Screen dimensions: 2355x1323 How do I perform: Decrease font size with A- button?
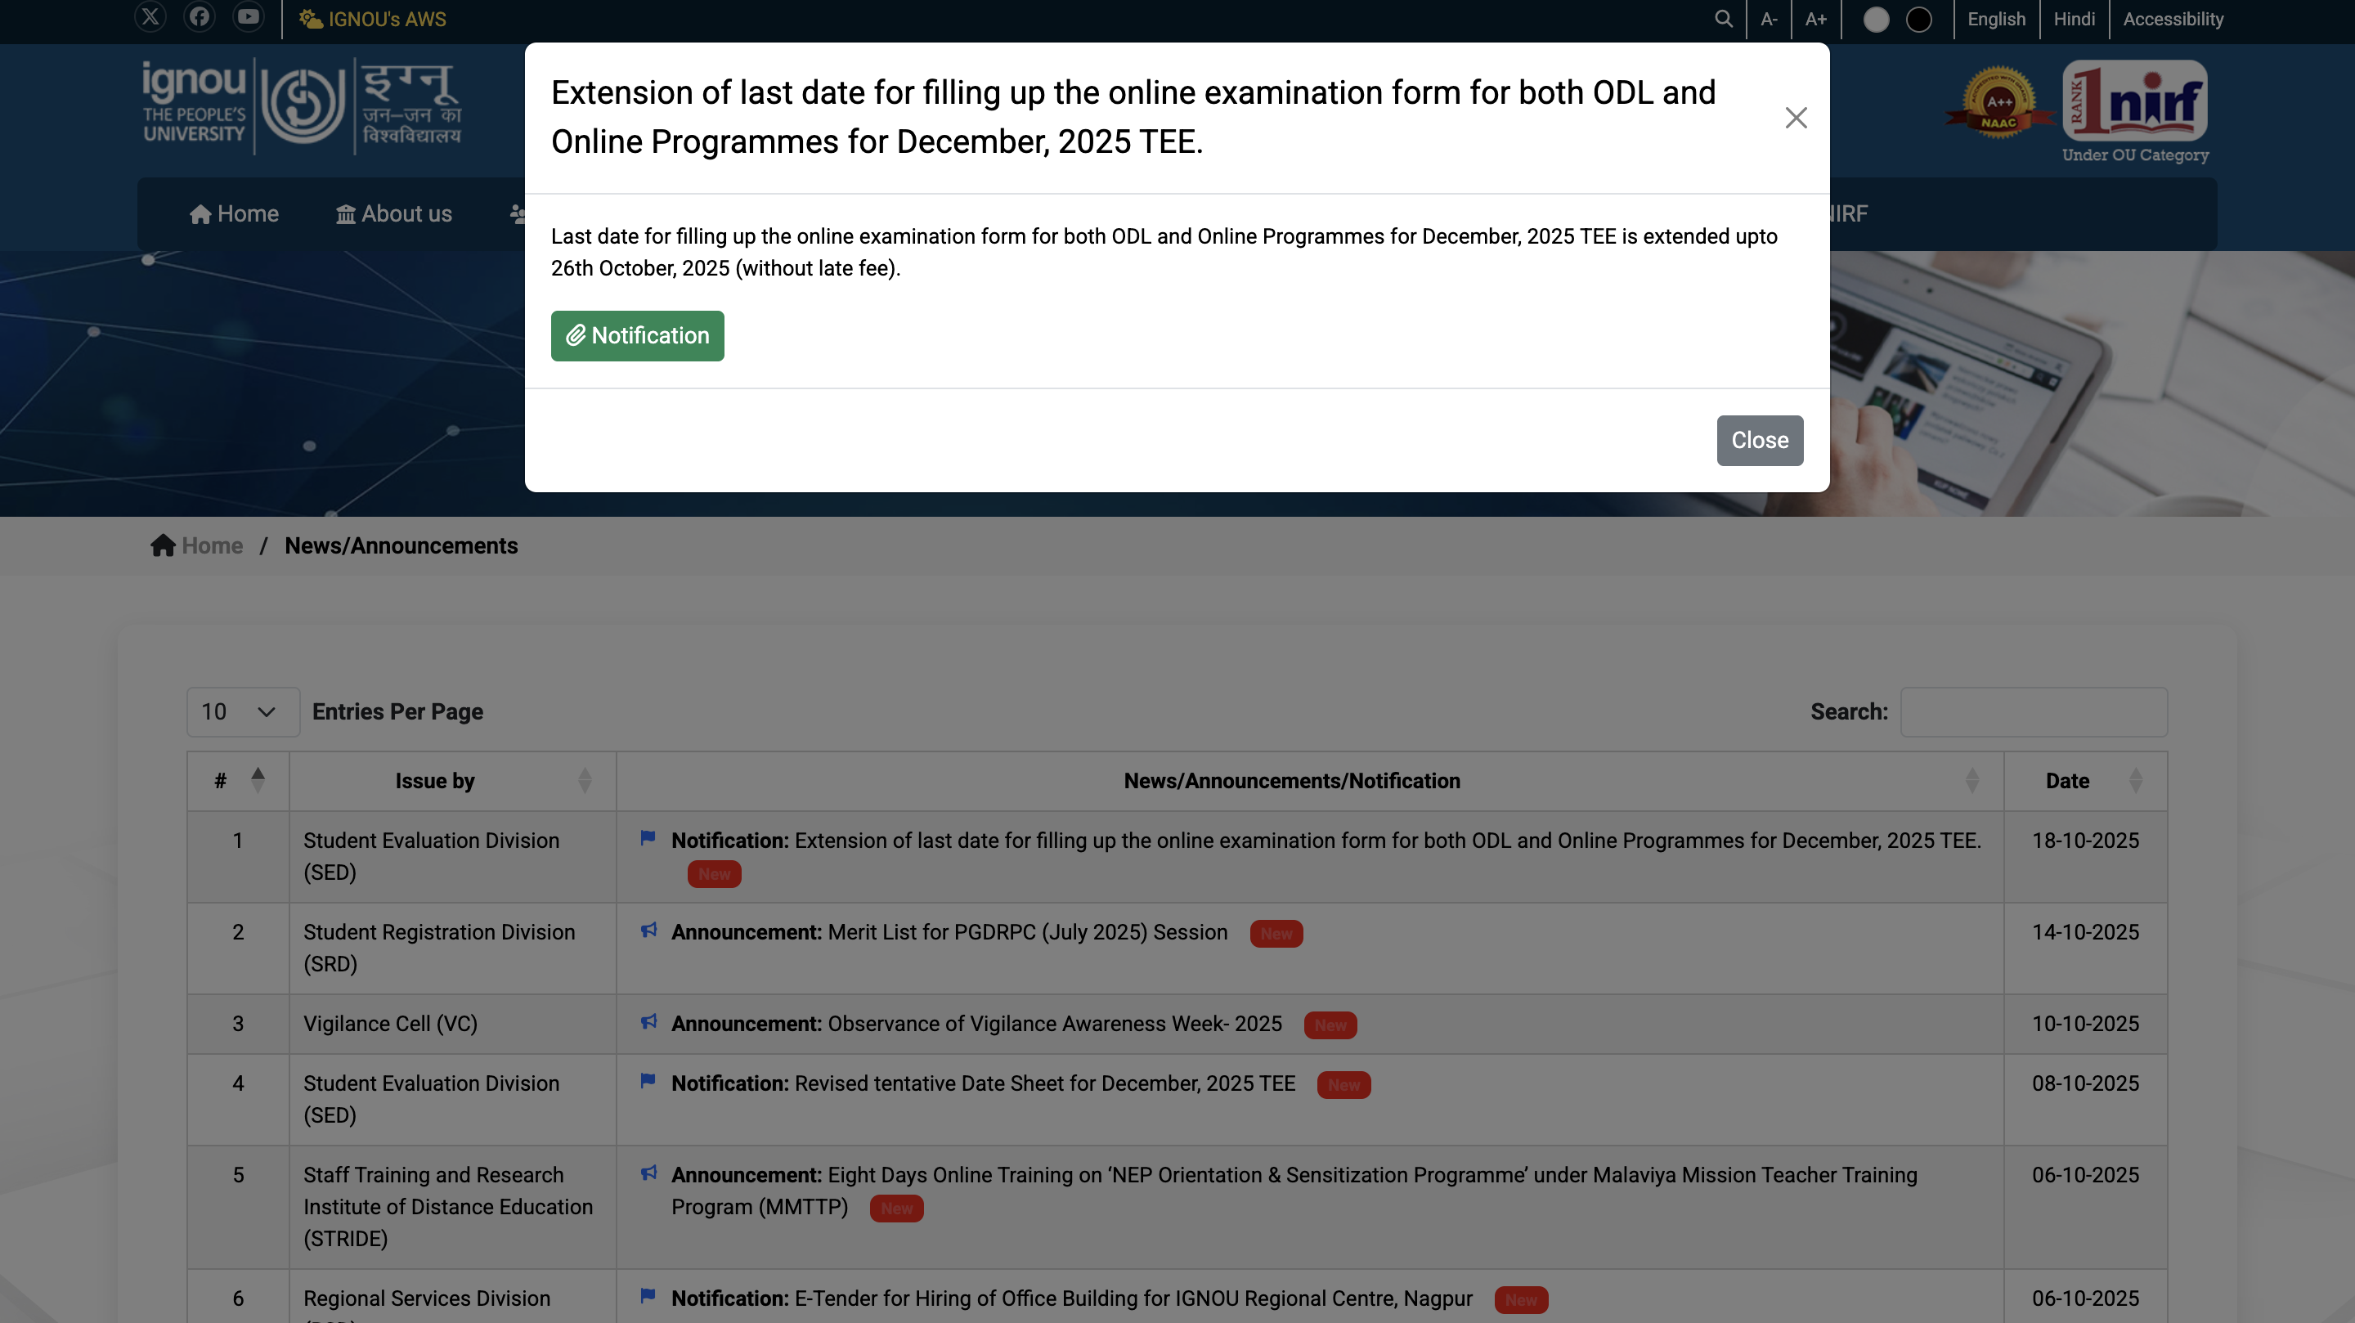pyautogui.click(x=1769, y=19)
